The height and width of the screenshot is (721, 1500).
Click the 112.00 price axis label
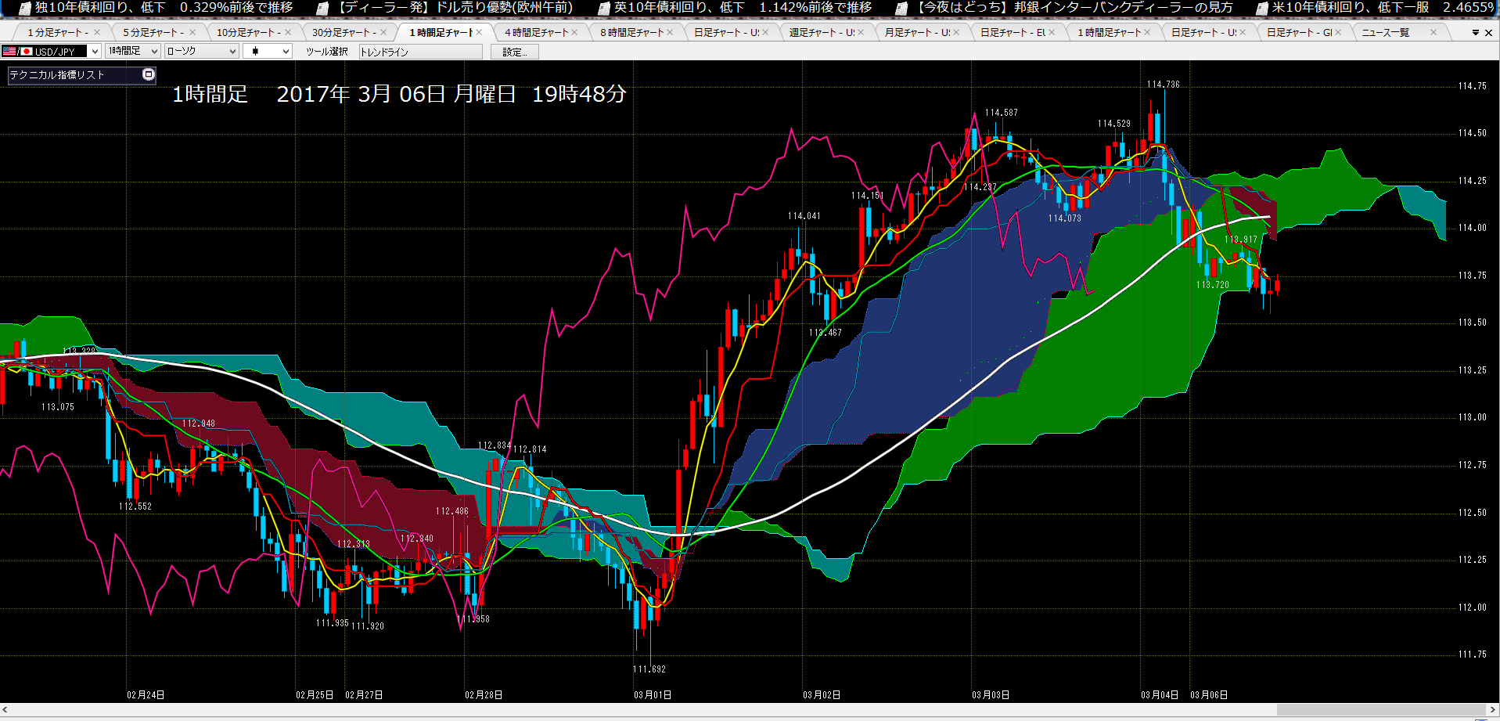click(x=1473, y=607)
